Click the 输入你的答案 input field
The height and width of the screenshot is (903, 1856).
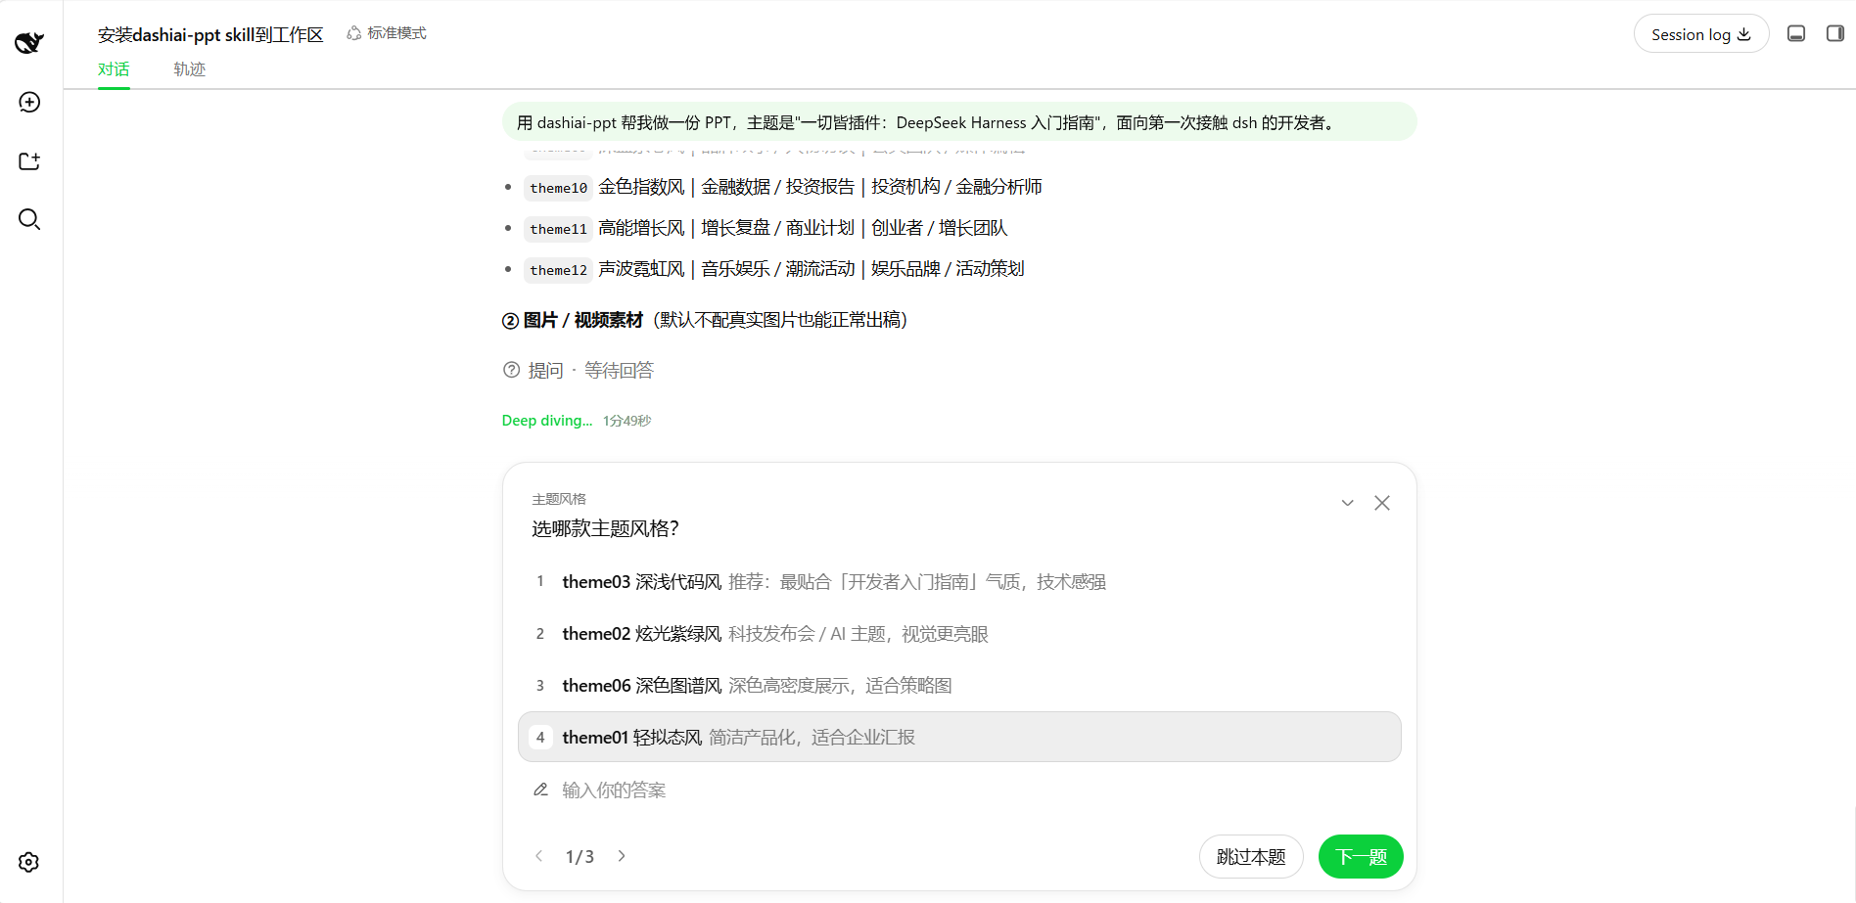(x=959, y=790)
